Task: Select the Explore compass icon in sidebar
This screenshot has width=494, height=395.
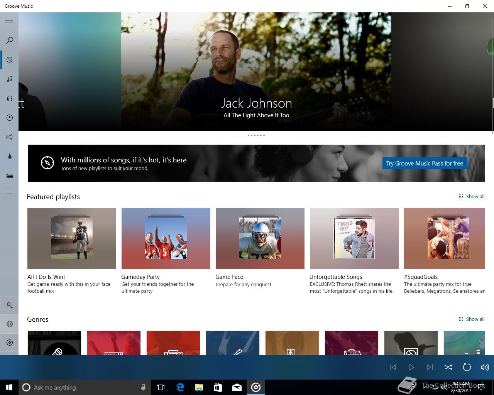Action: pos(9,60)
